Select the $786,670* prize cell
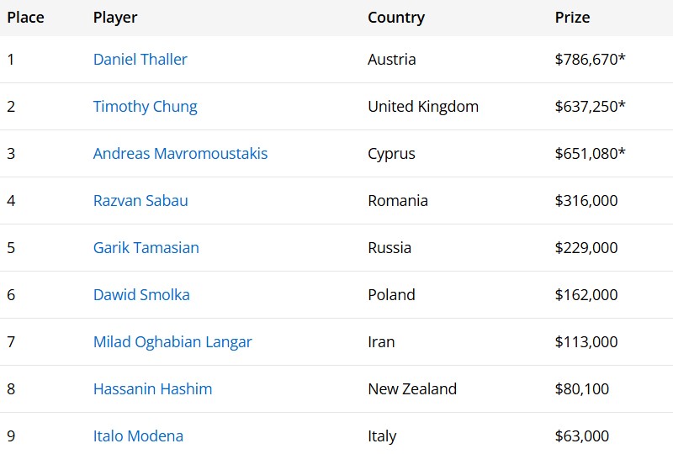This screenshot has width=673, height=454. (591, 59)
